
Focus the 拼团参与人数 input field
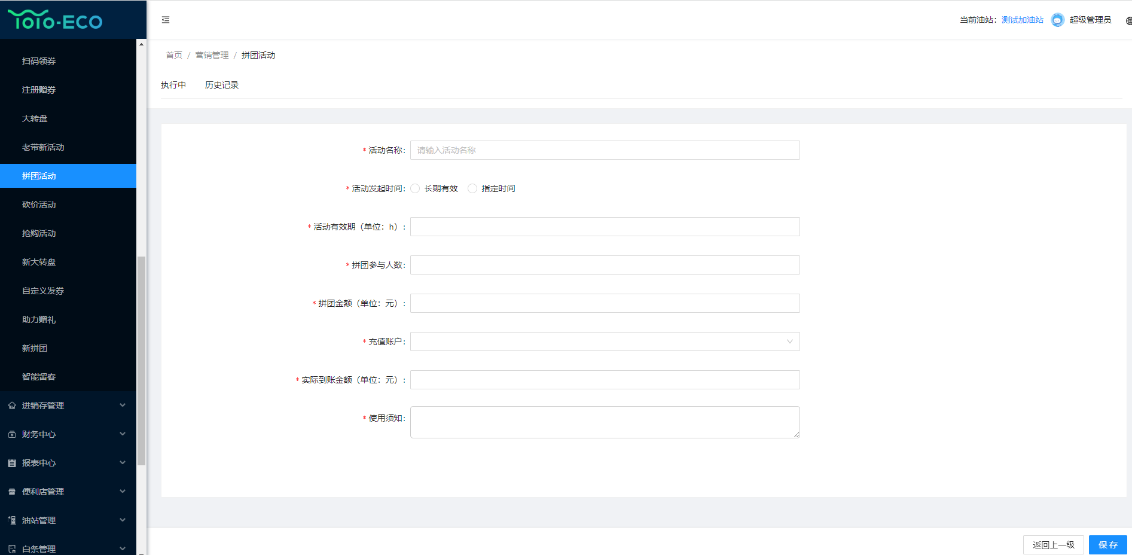(605, 265)
